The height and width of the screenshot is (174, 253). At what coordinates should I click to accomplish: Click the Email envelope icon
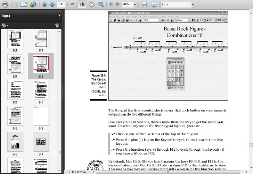[24, 4]
